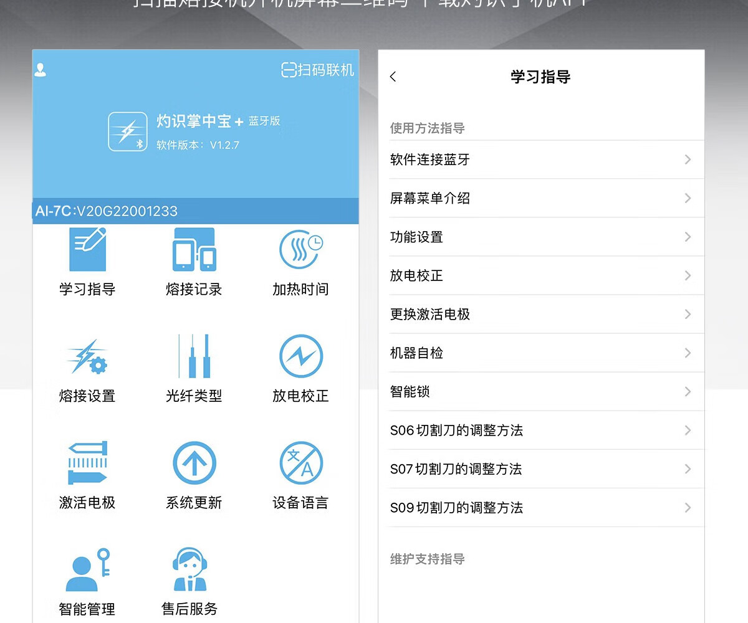
Task: Tap the 光纤类型 label
Action: [x=194, y=396]
